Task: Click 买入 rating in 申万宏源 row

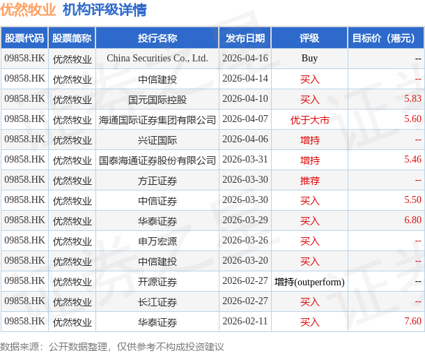Action: click(309, 241)
